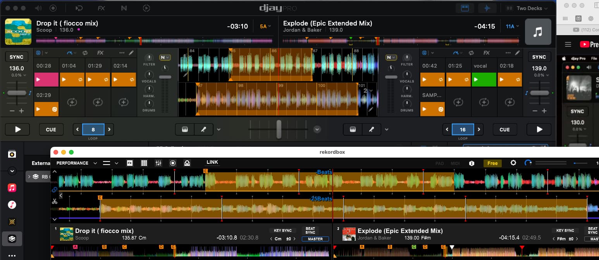Play deck 2

coord(539,129)
